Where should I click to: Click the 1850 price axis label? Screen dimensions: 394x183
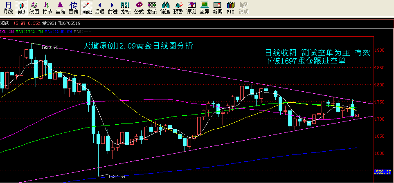pos(380,68)
